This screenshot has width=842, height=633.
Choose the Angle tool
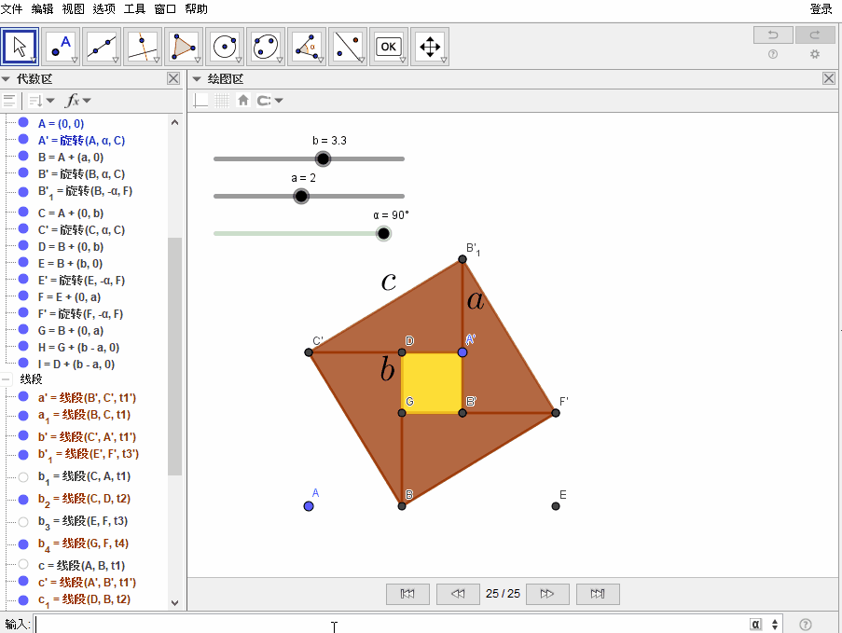pos(307,47)
